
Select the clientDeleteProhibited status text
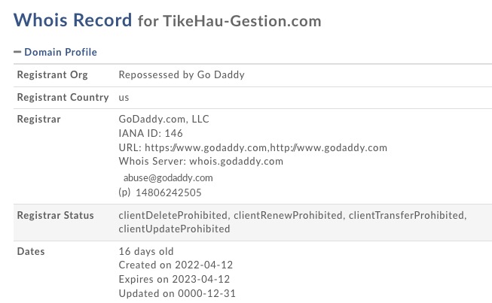point(173,215)
